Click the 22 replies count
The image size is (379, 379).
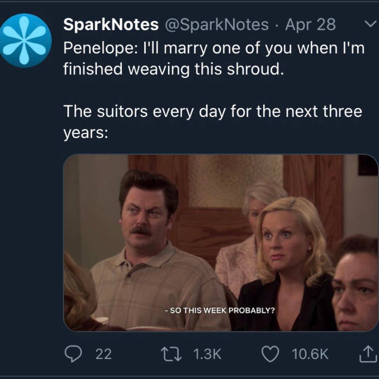point(104,354)
